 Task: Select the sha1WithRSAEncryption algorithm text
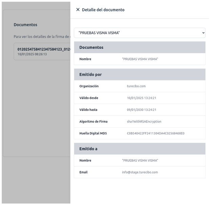[x=144, y=121]
